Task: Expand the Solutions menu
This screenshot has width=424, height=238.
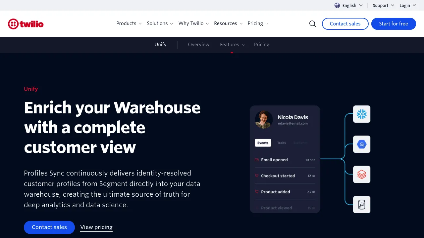Action: [160, 23]
